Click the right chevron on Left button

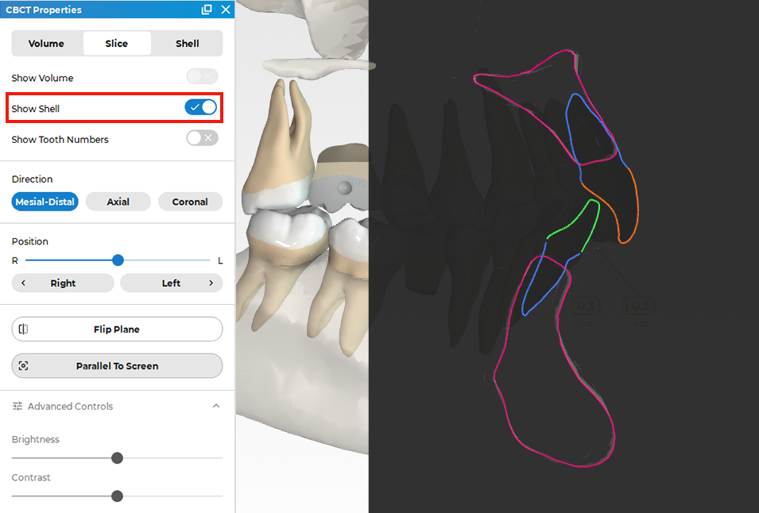click(x=211, y=283)
